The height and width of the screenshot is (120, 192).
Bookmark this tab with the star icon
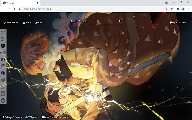tap(172, 9)
